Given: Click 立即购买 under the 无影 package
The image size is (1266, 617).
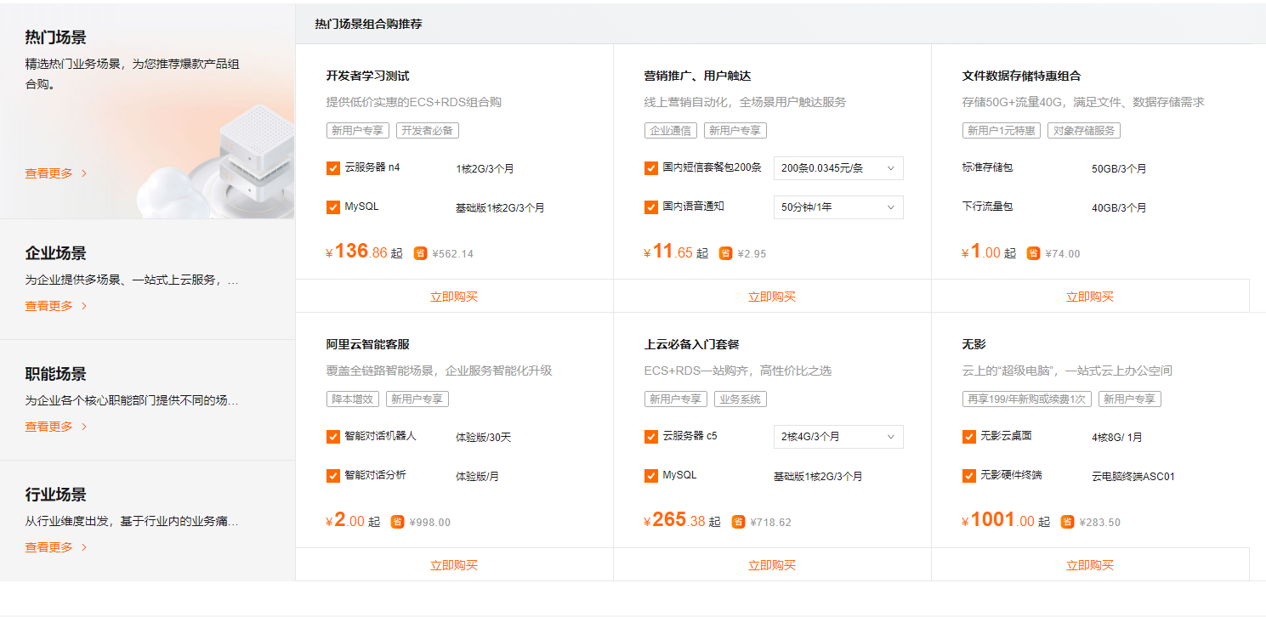Looking at the screenshot, I should point(1090,565).
